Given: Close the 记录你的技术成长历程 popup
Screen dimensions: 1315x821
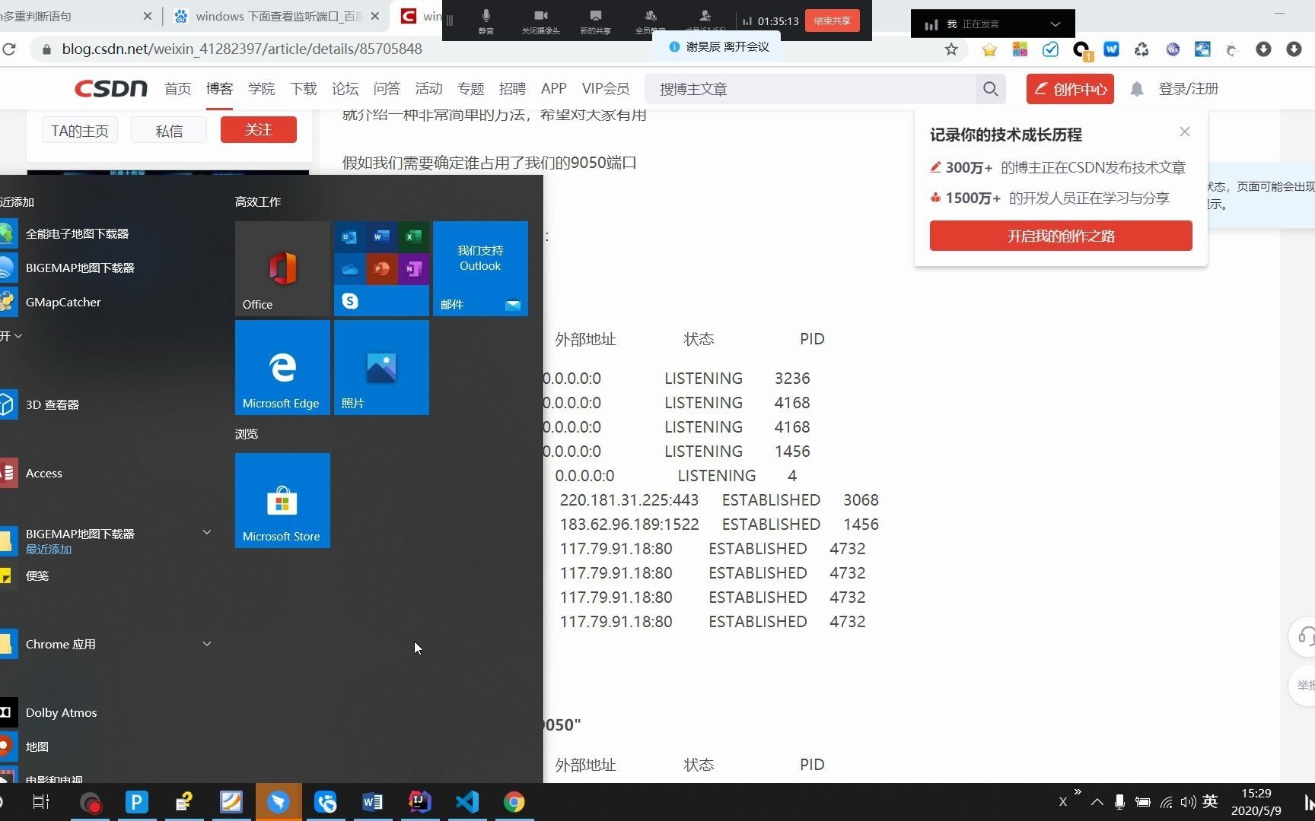Looking at the screenshot, I should pyautogui.click(x=1184, y=132).
